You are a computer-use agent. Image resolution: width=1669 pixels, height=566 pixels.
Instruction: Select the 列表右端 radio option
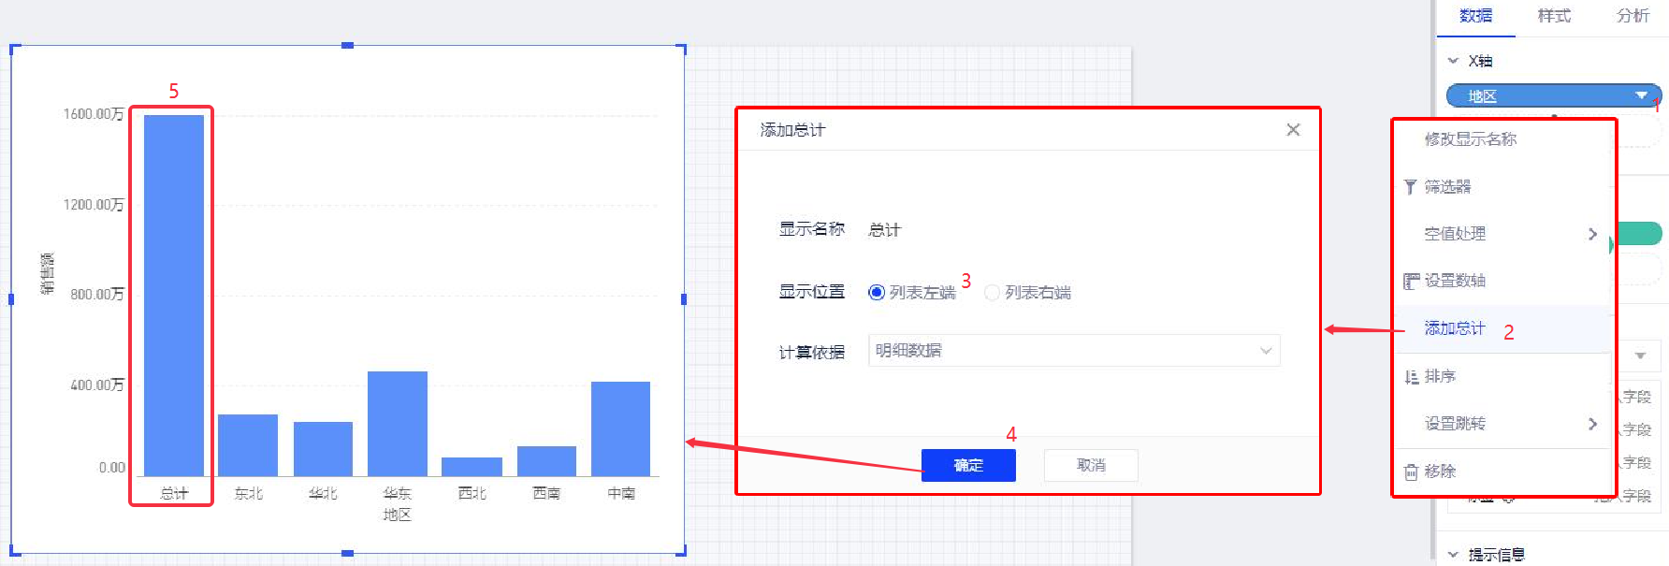point(992,293)
